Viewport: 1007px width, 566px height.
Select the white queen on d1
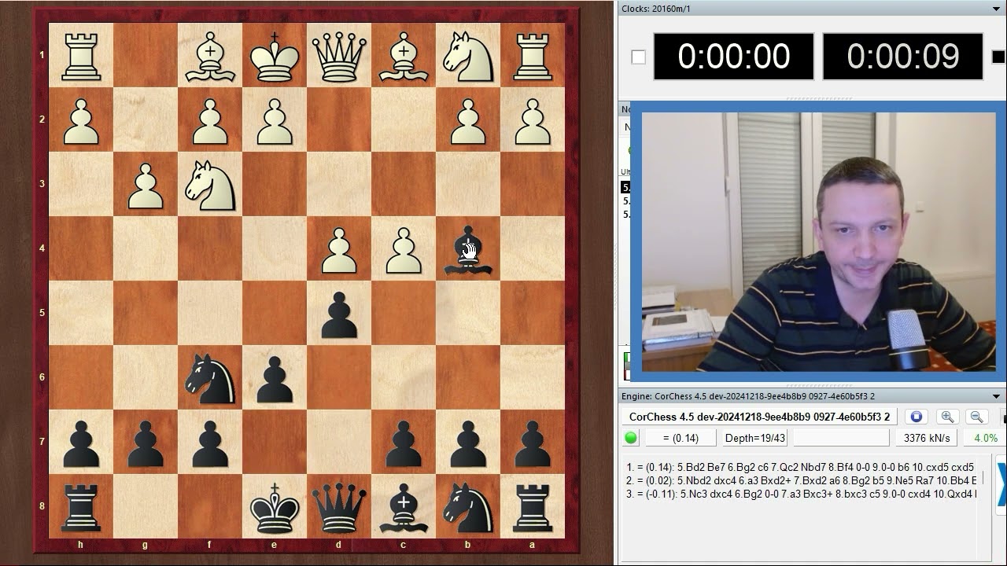click(x=339, y=56)
